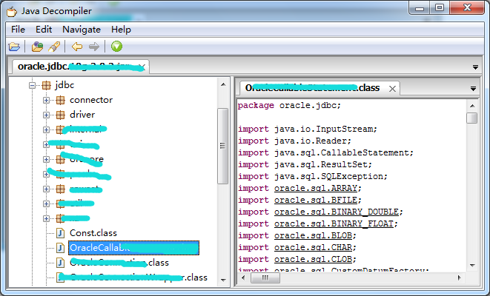Expand the driver package node
The height and width of the screenshot is (296, 490).
(46, 115)
